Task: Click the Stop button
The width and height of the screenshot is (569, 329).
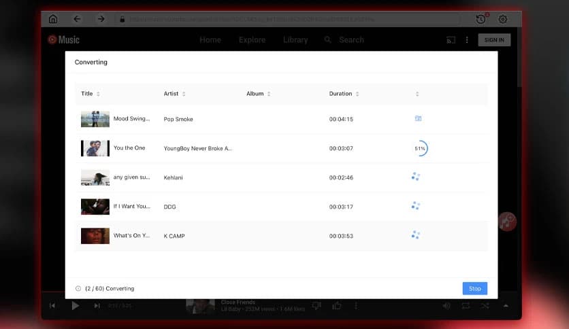Action: click(474, 288)
